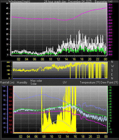The image size is (119, 140).
Task: Click the 28.8 barometer axis value
Action: (x=110, y=54)
